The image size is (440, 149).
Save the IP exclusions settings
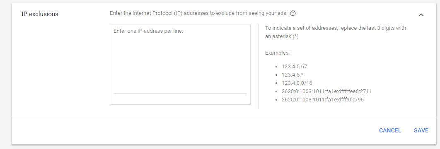point(421,130)
